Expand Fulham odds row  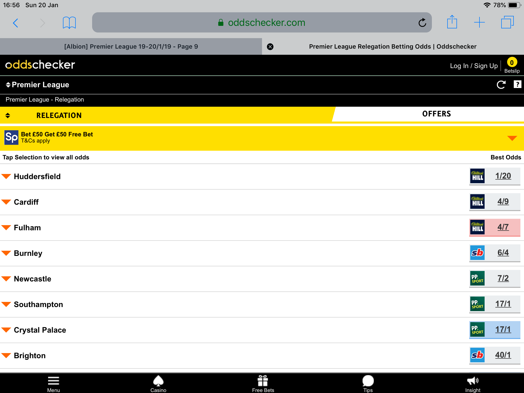pos(6,227)
